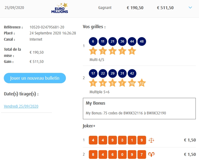Click number ball 17 in grid 2
Screen dimensions: 199x161
(93, 73)
